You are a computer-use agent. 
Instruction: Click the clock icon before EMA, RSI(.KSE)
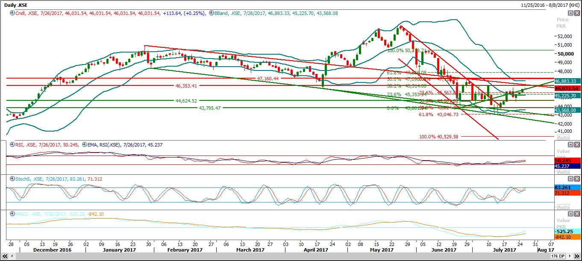click(84, 145)
